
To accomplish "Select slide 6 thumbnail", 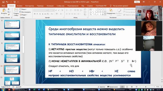I will tap(12, 24).
